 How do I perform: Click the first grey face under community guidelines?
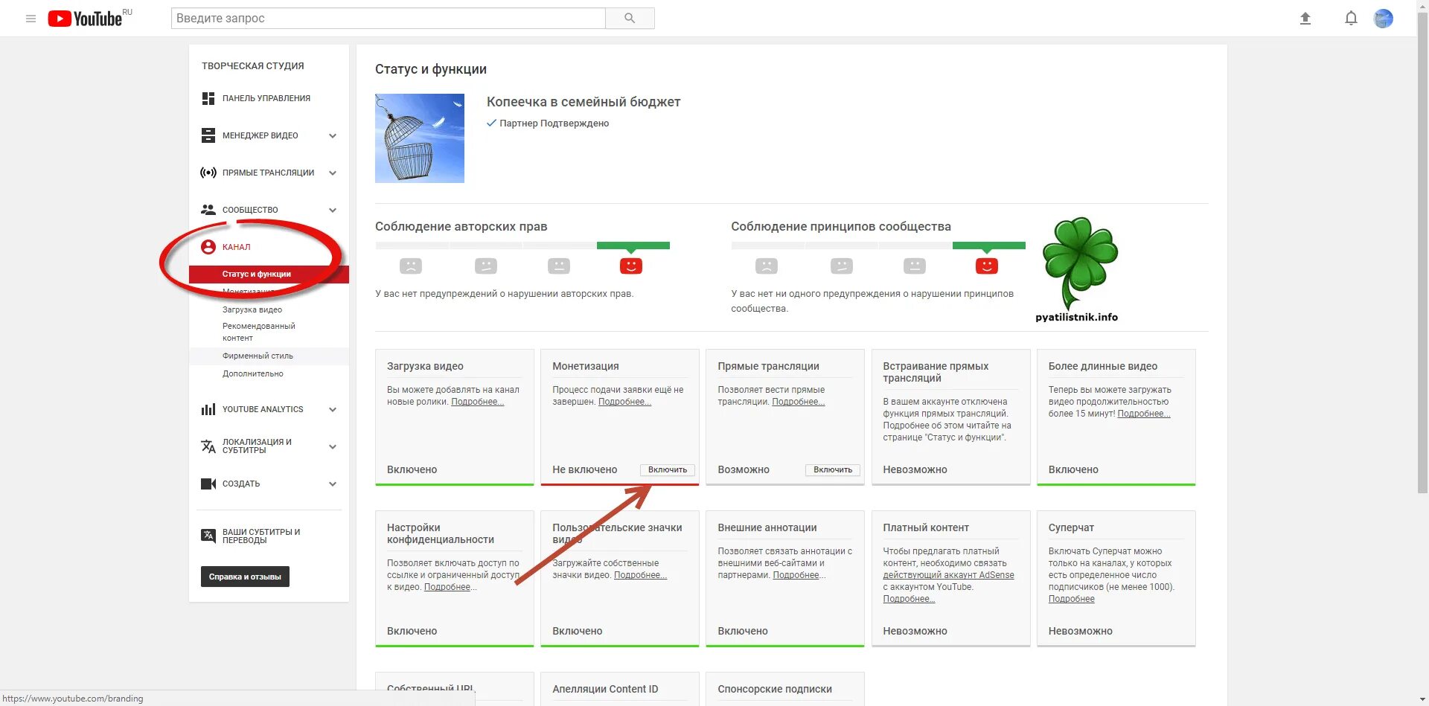click(767, 266)
